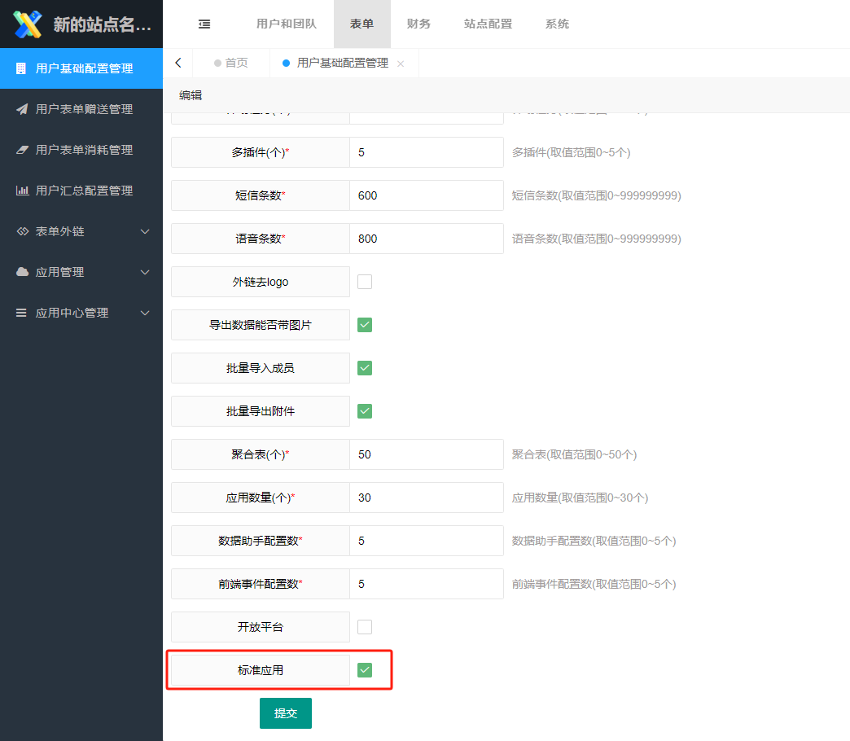
Task: Uncheck the 批量导入成员 checkbox
Action: click(365, 368)
